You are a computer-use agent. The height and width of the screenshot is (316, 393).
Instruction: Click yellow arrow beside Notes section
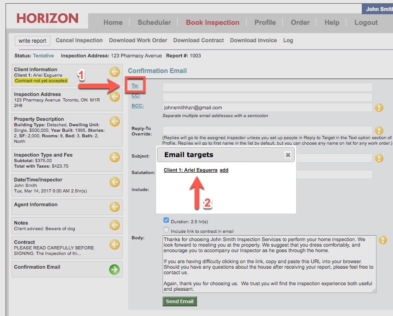(x=114, y=225)
